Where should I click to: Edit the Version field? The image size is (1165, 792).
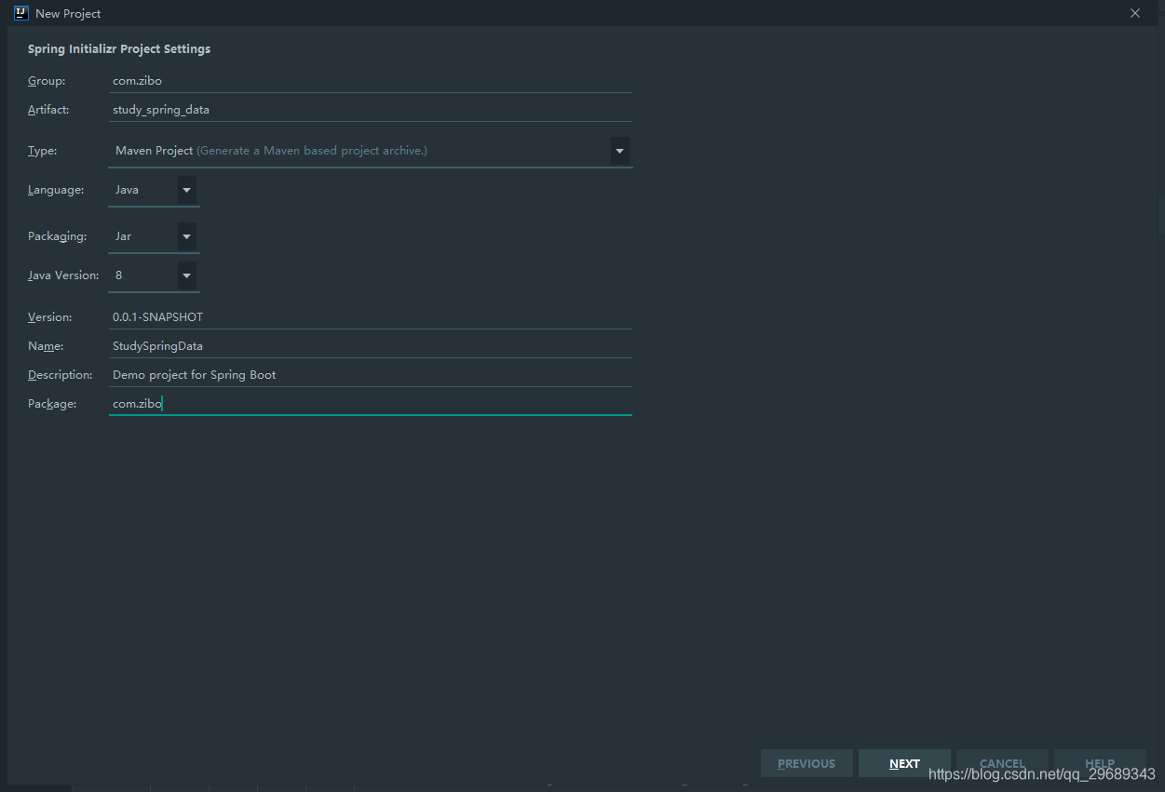(370, 317)
